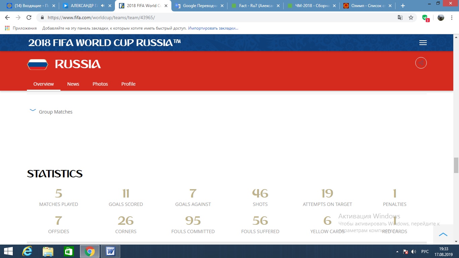Open the News tab
Image resolution: width=459 pixels, height=258 pixels.
pyautogui.click(x=73, y=84)
